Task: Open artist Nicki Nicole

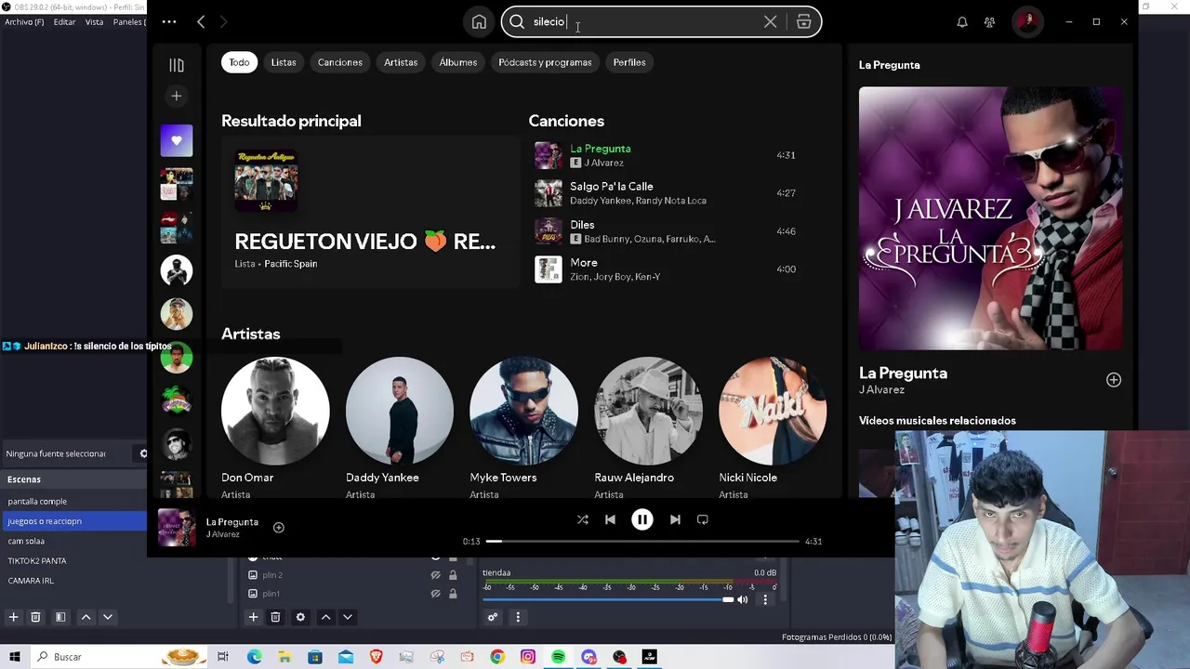Action: 773,411
